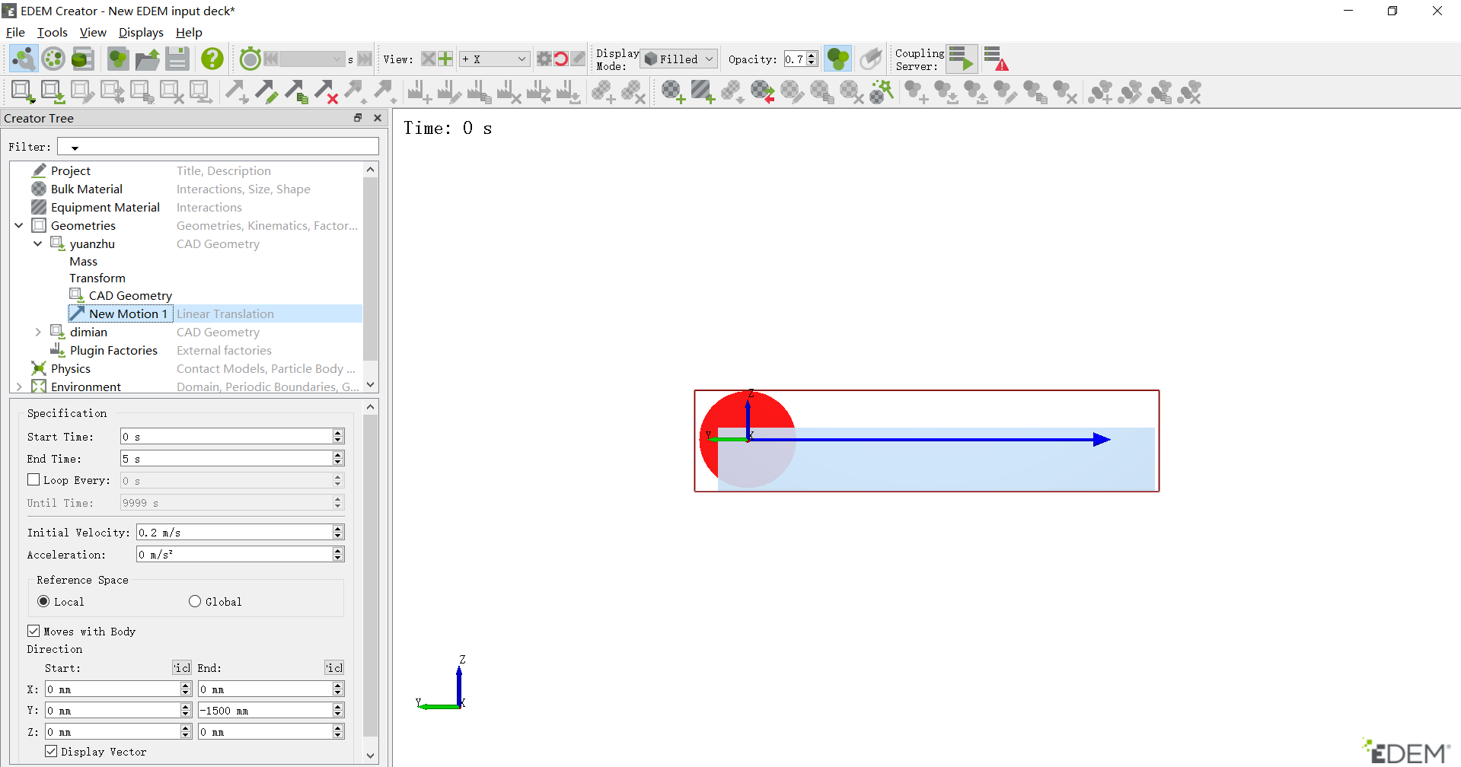
Task: Select Bulk Material in tree
Action: [86, 189]
